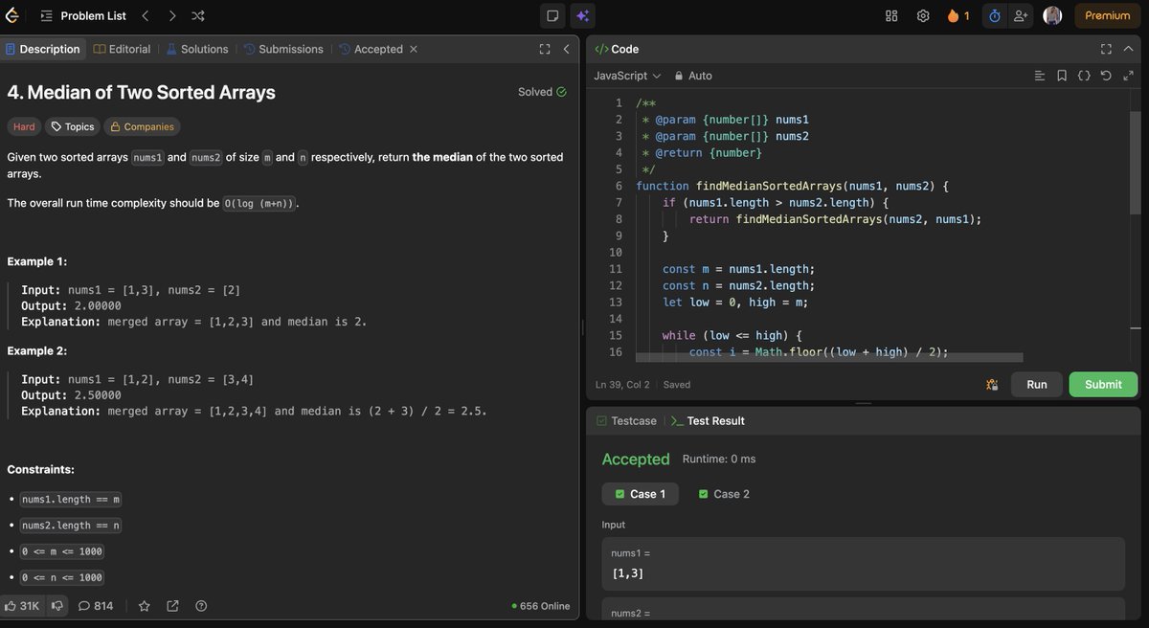Click the Premium button

(x=1108, y=15)
